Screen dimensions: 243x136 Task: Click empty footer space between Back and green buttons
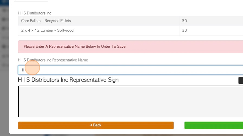click(179, 125)
